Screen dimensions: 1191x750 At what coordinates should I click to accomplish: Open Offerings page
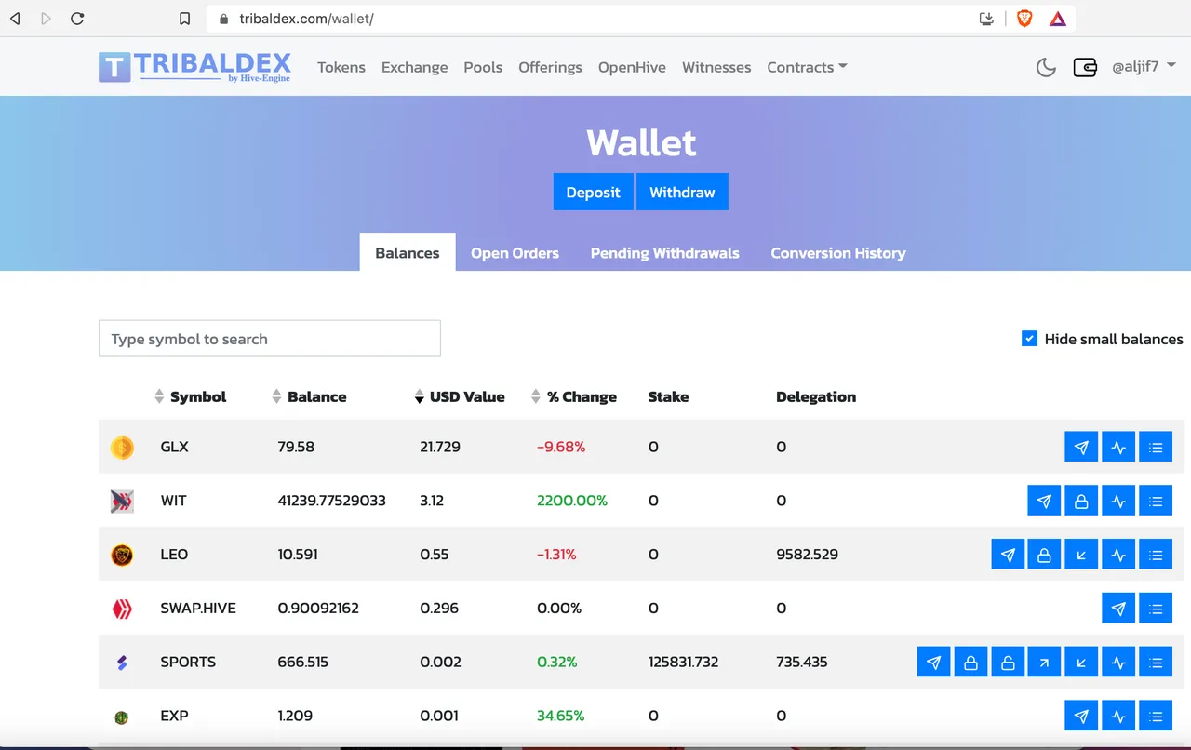550,67
